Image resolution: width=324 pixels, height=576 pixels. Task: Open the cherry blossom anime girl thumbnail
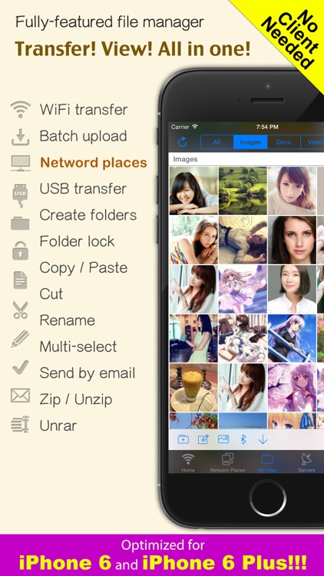[292, 388]
